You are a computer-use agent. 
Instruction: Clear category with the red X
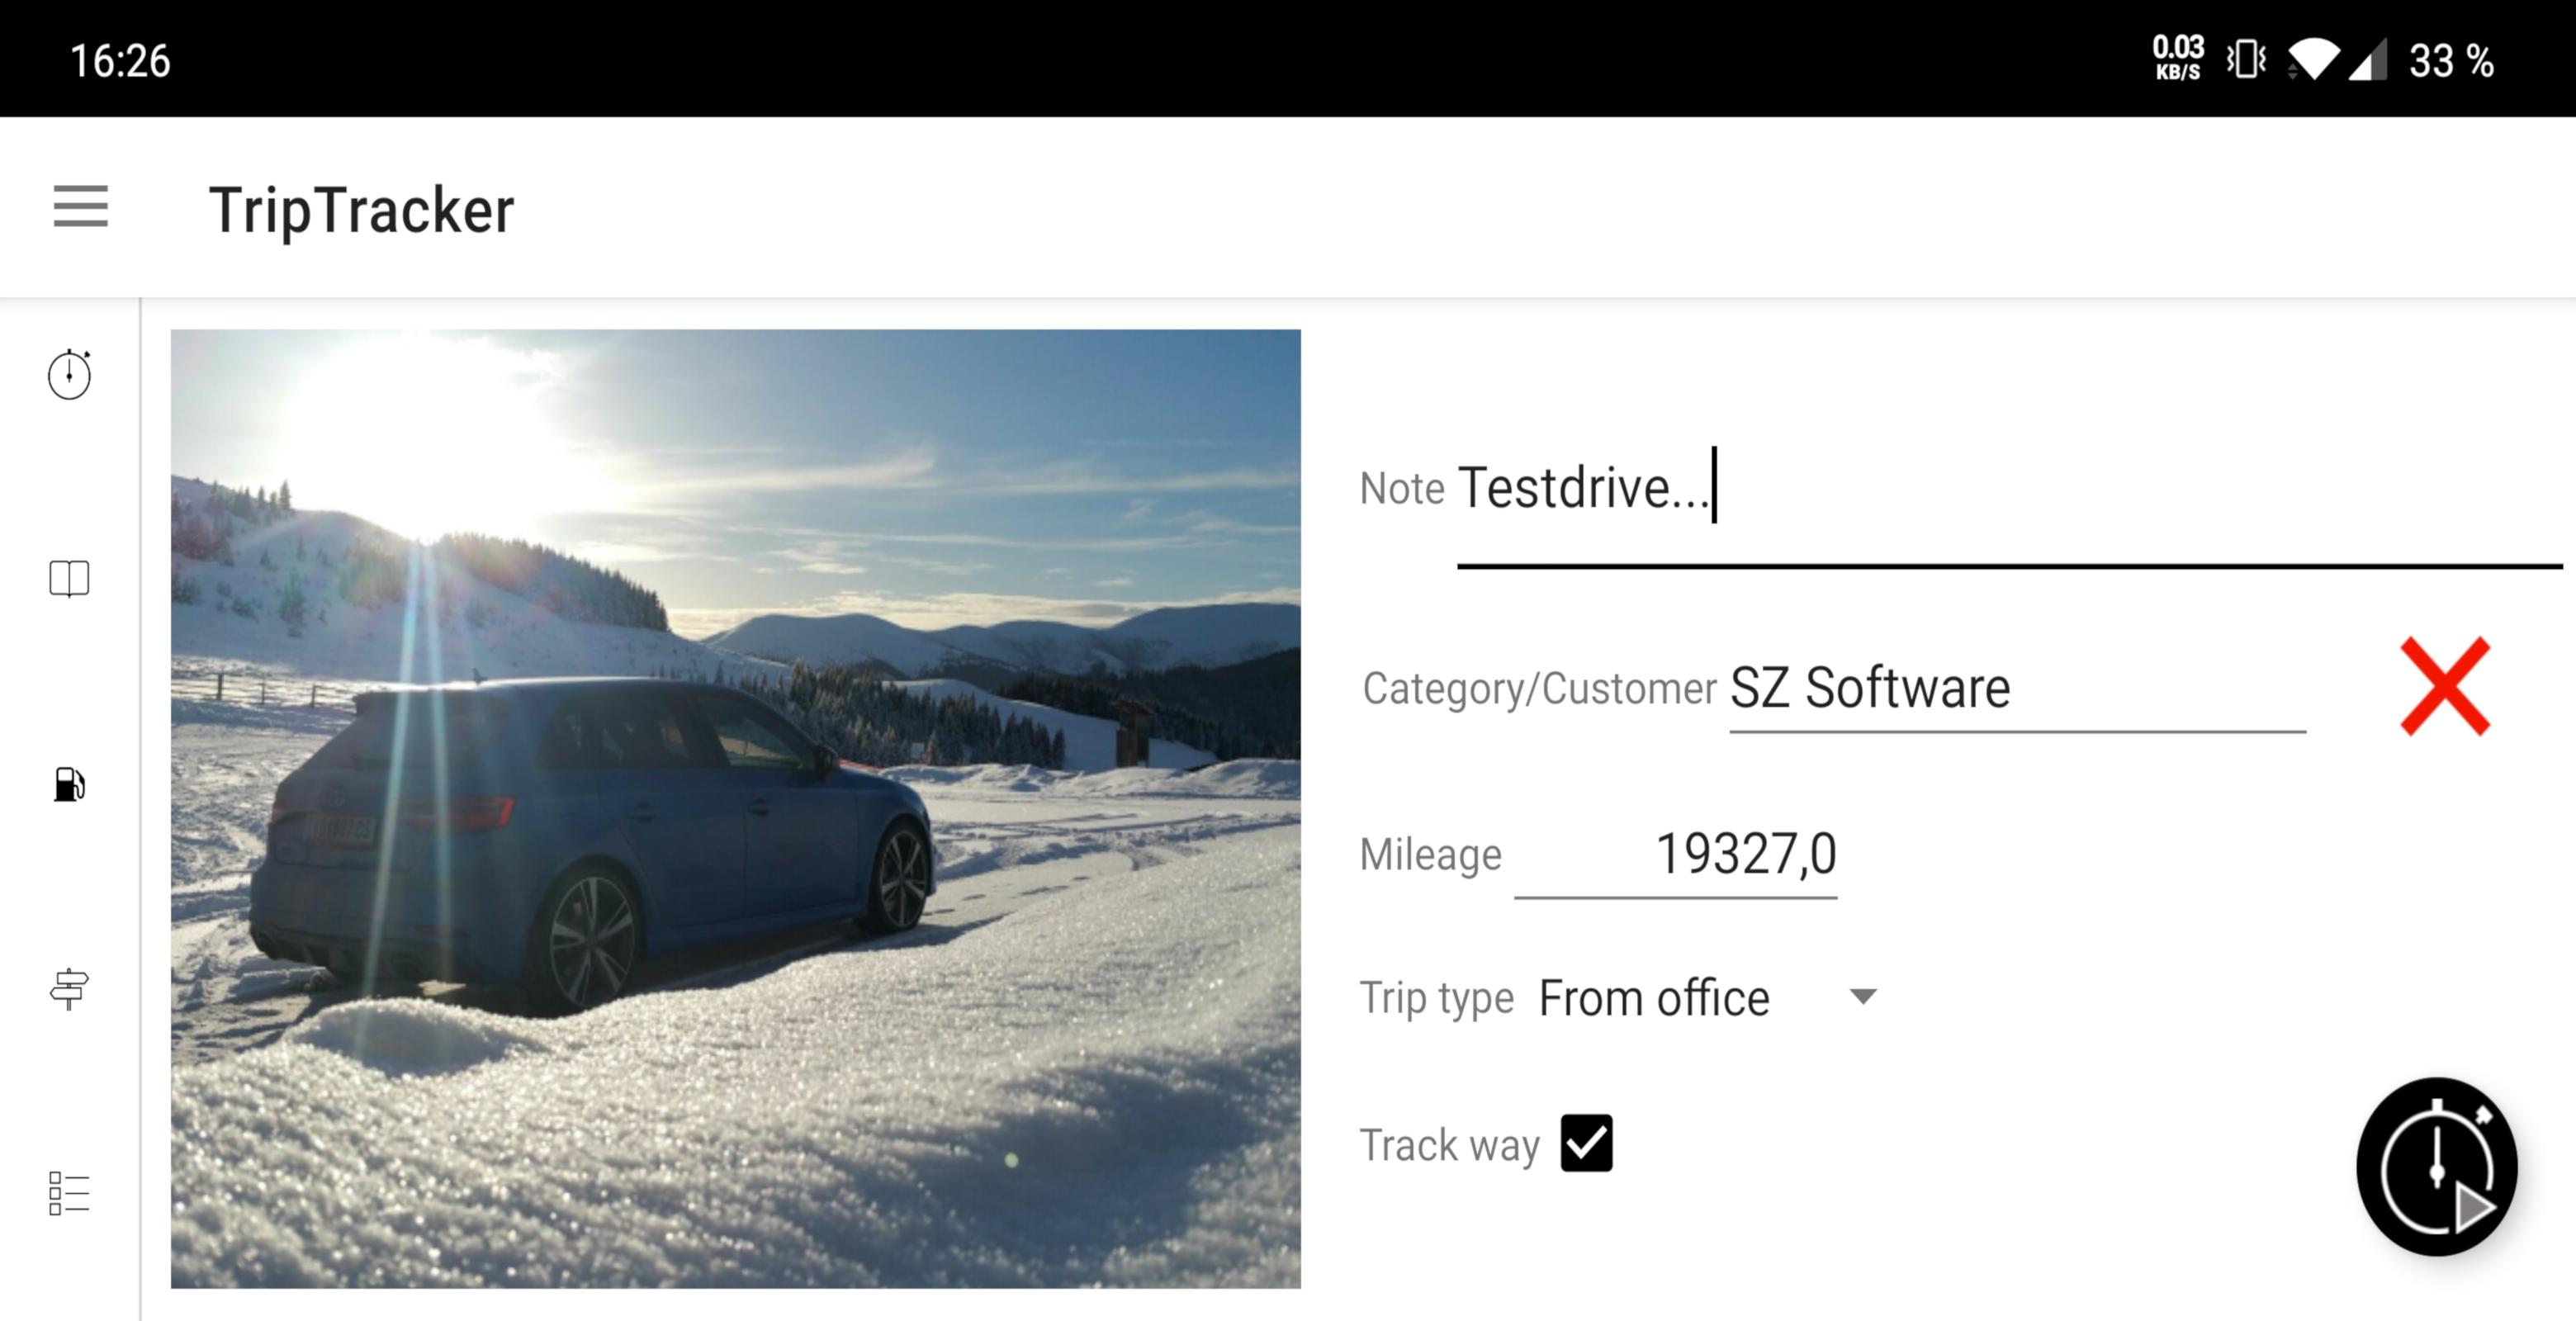(2445, 687)
